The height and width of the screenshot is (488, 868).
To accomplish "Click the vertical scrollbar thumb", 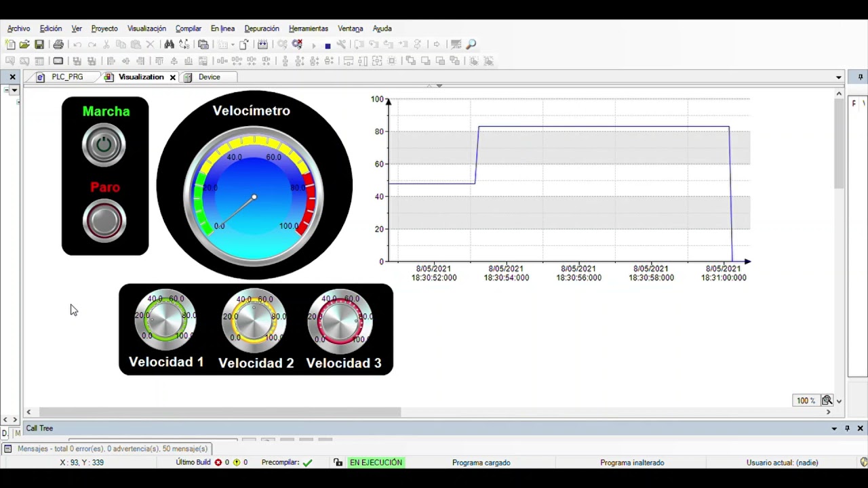I will (x=839, y=144).
